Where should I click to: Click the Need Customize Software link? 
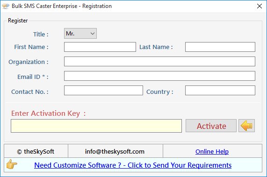133,165
